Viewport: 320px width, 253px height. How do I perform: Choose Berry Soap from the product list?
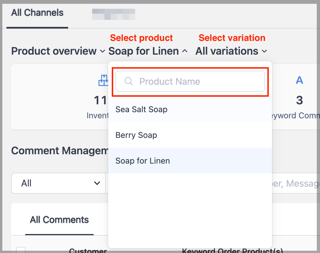click(136, 135)
